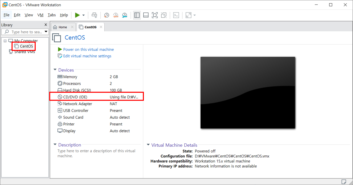Viewport: 353px width, 185px height.
Task: Collapse the Description section
Action: pos(55,145)
